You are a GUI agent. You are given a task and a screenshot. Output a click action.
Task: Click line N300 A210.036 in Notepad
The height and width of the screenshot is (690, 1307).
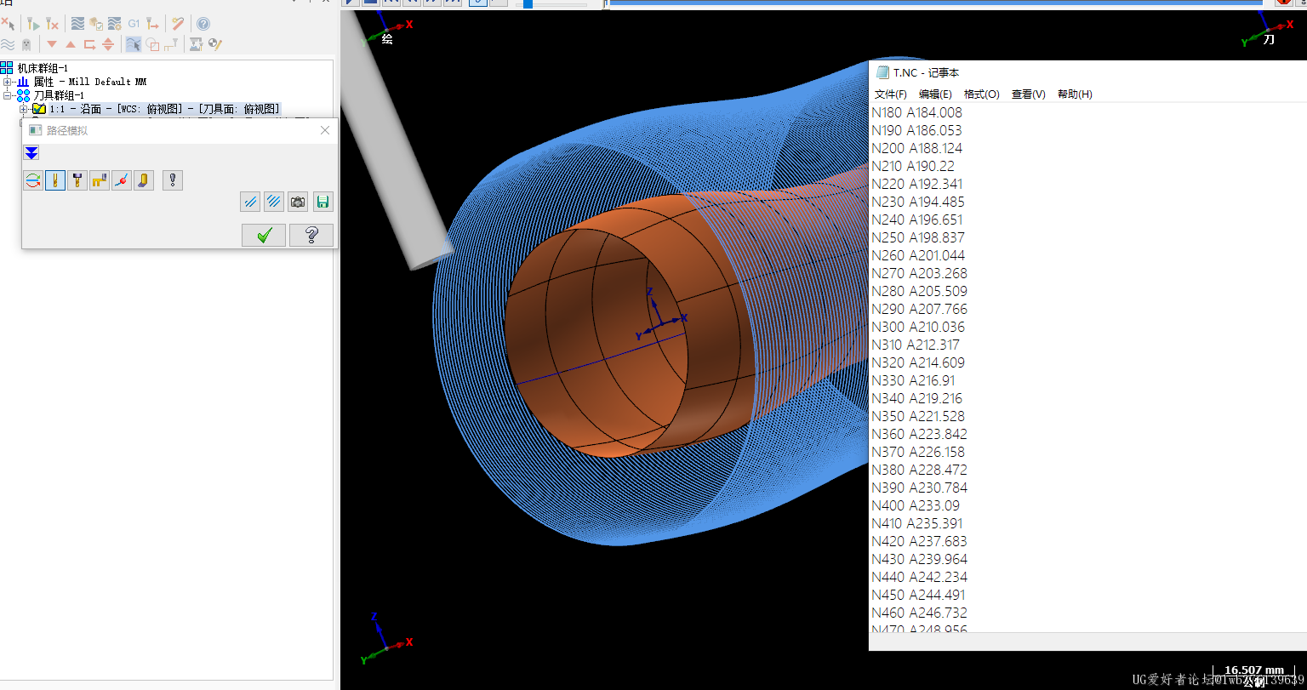coord(918,327)
